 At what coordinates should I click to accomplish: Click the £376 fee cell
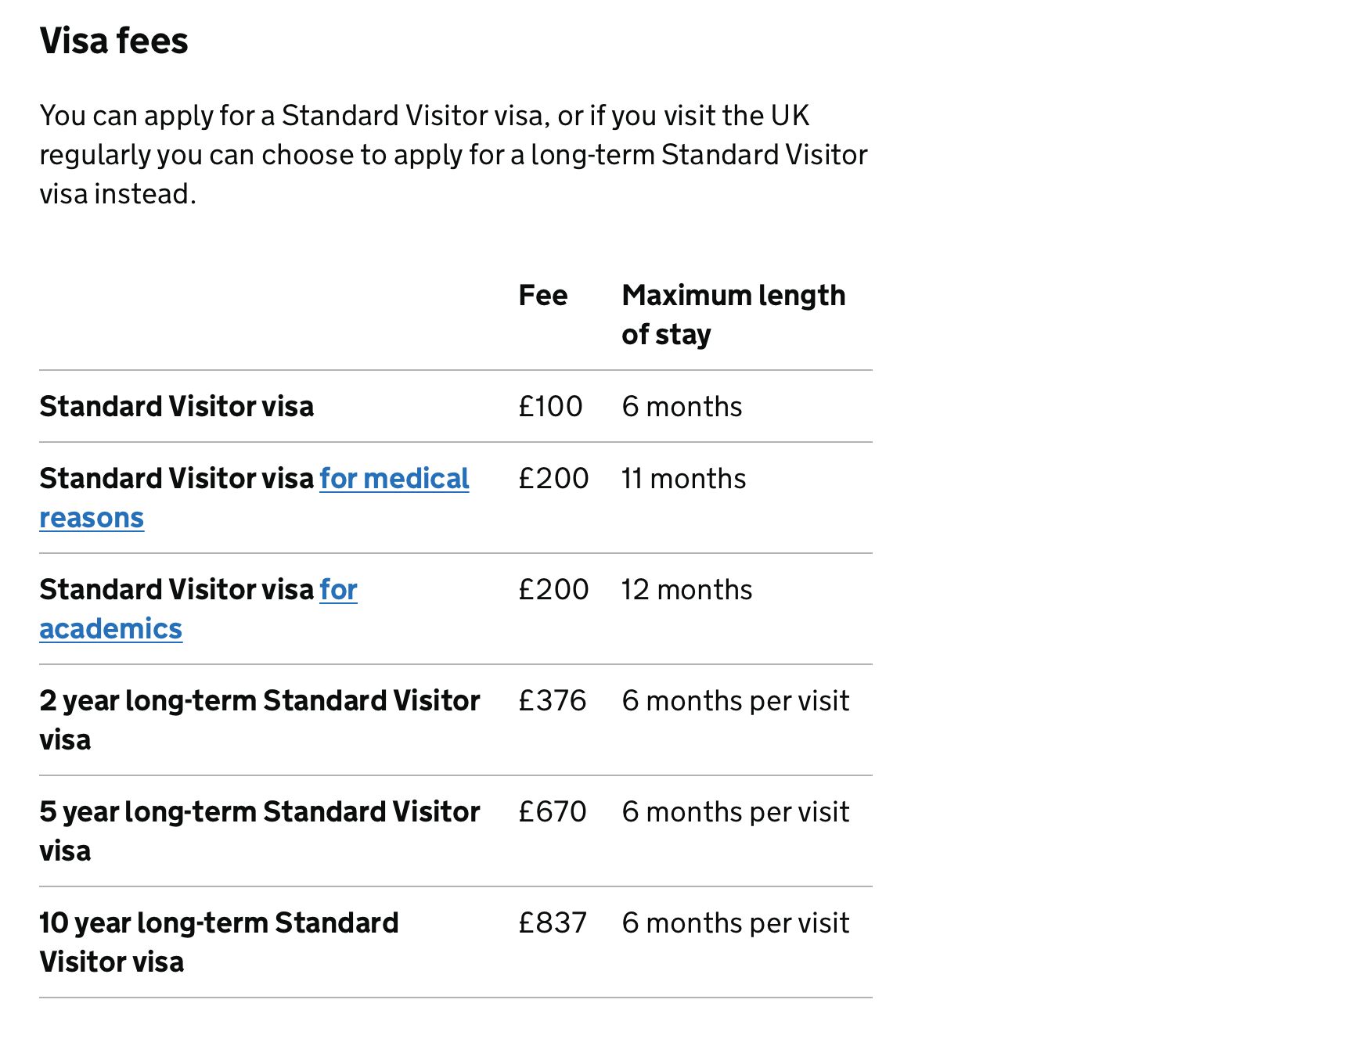552,701
